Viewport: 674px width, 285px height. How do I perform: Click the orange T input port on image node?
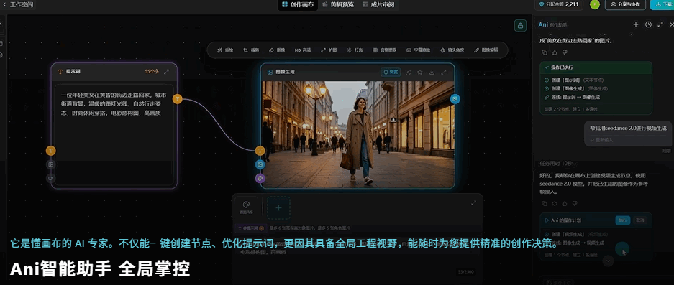[260, 151]
